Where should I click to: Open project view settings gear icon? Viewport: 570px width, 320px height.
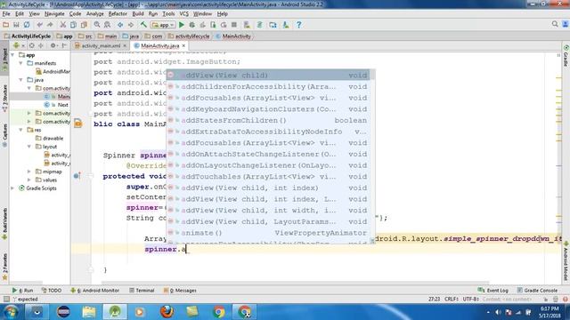point(53,45)
